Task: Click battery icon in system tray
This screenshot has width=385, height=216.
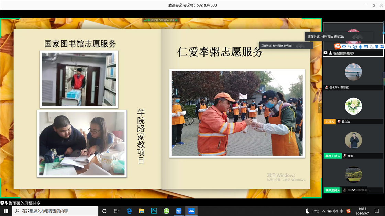Action: (330, 211)
